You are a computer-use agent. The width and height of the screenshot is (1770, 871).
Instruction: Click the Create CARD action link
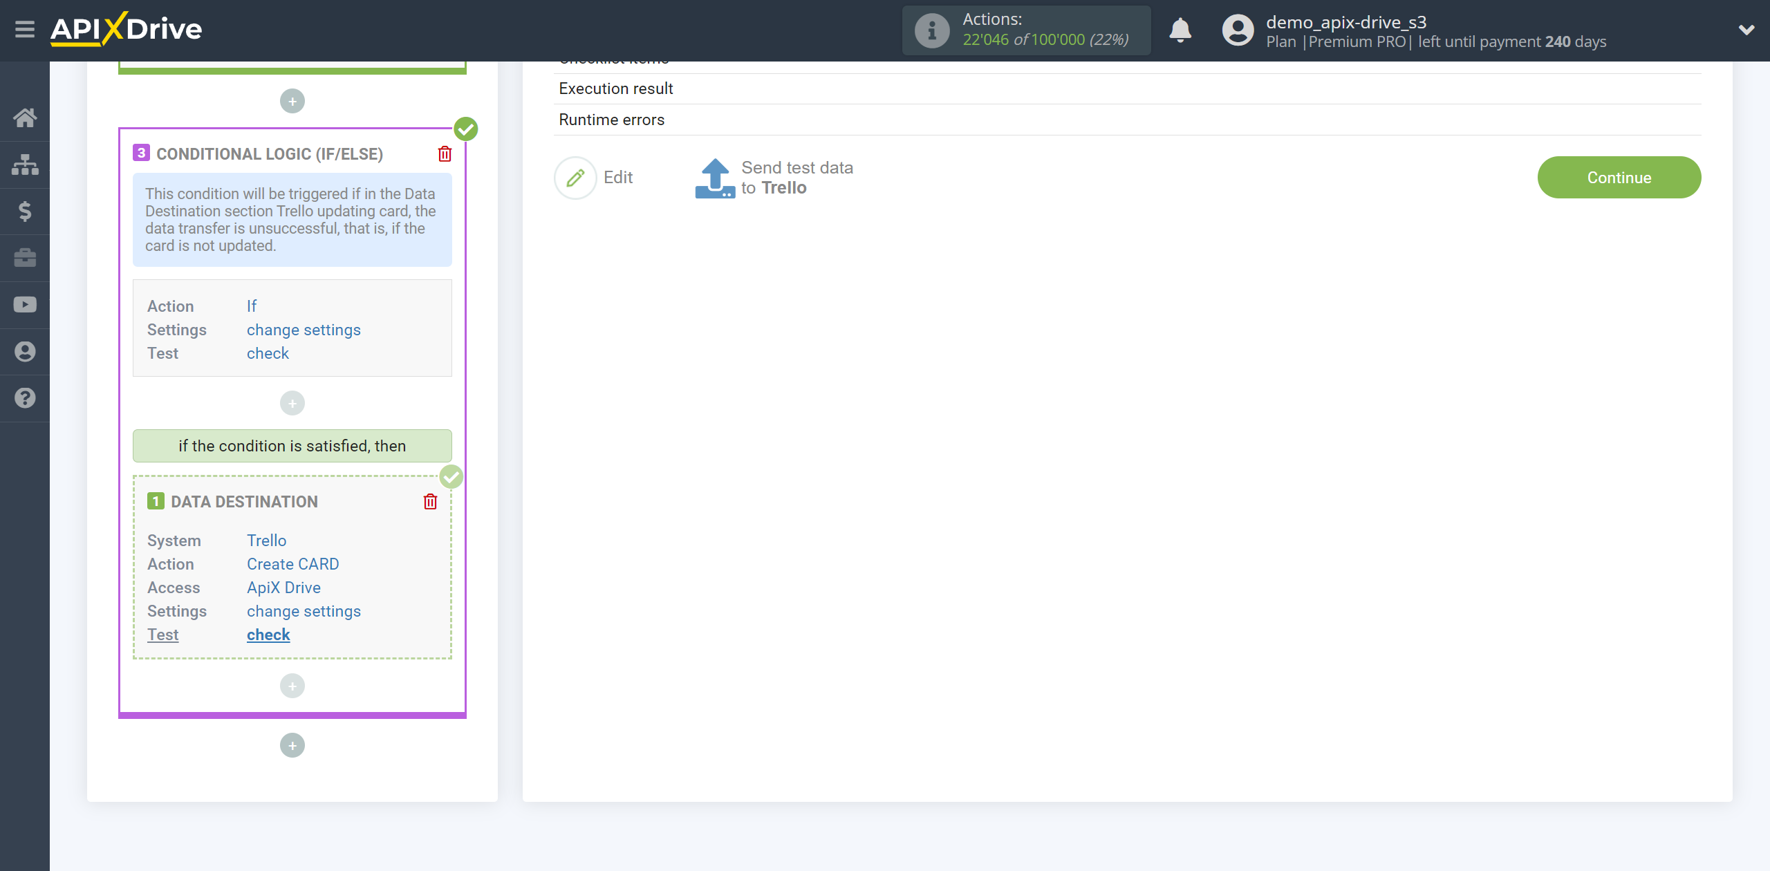click(x=292, y=564)
